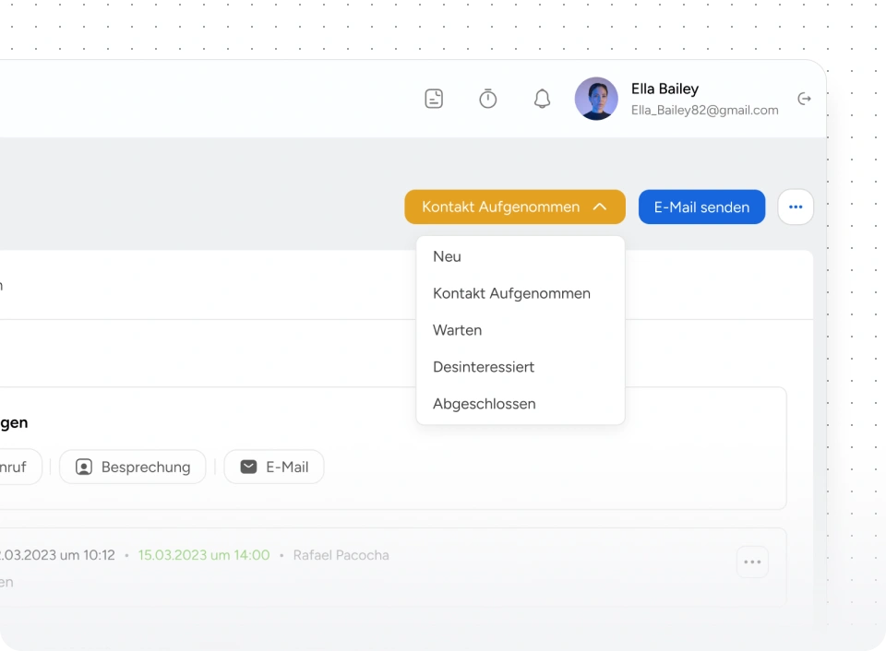Choose Kontakt Aufgenommen in the dropdown list

[x=511, y=293]
